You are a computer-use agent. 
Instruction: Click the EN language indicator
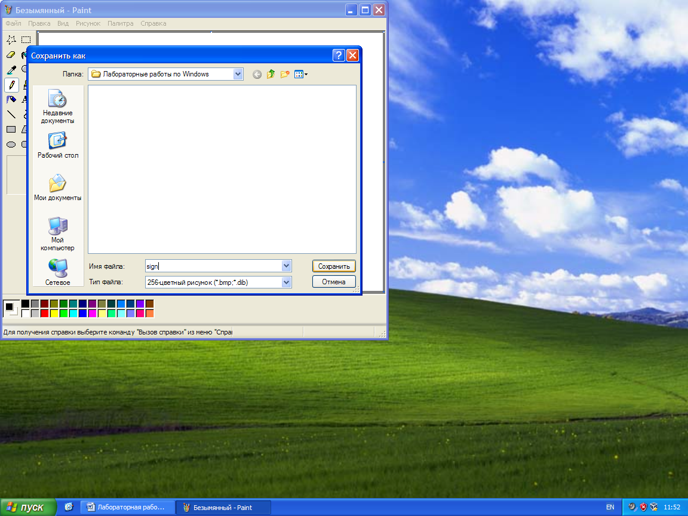pyautogui.click(x=610, y=507)
